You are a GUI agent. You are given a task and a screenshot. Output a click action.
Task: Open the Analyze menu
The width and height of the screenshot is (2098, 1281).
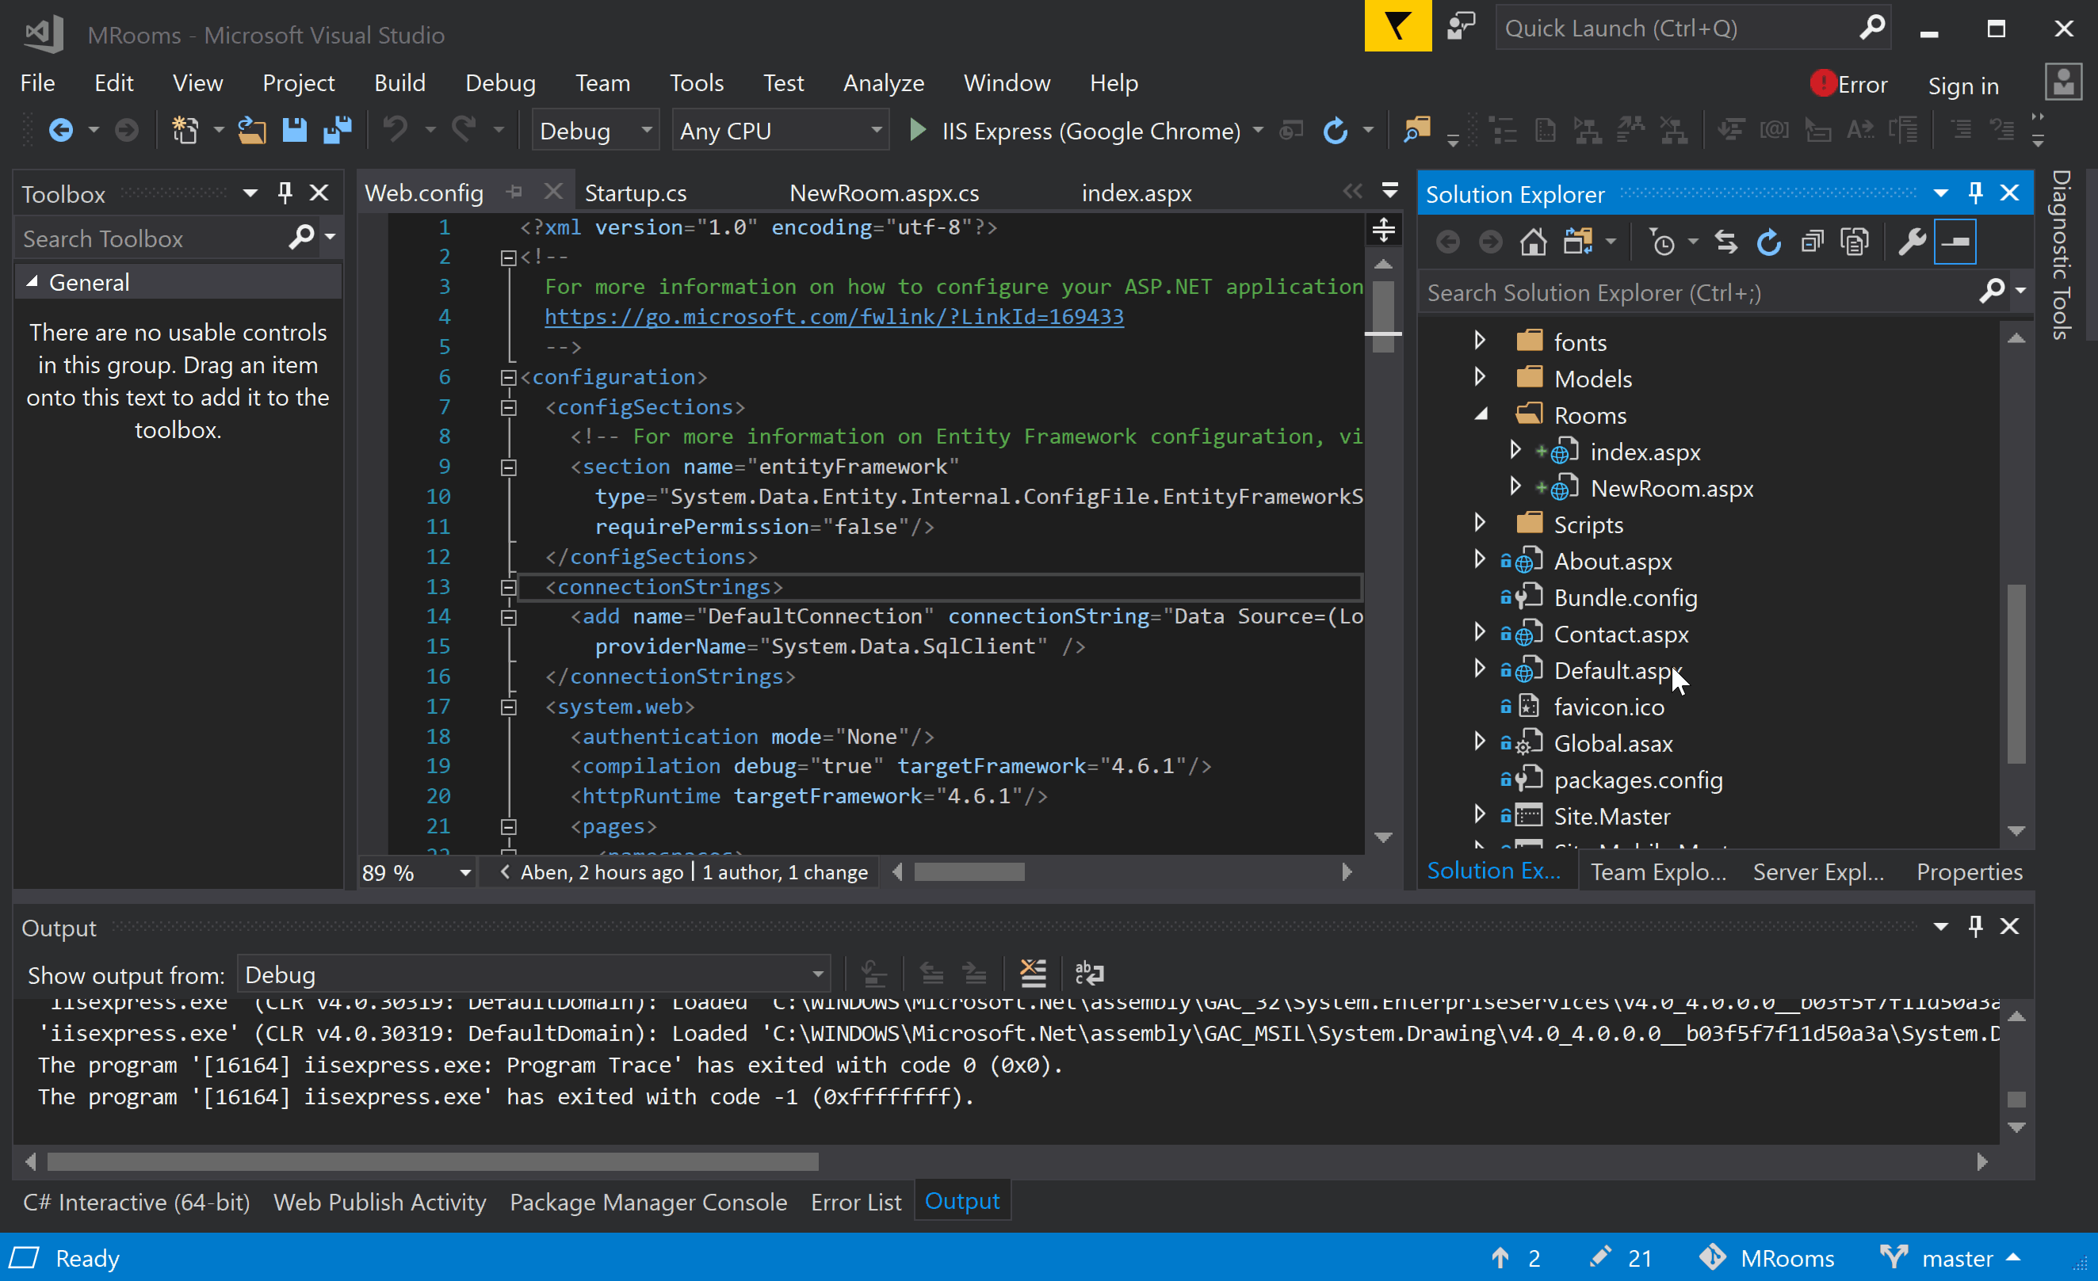(x=884, y=82)
